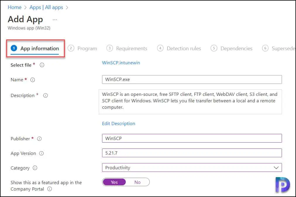Click the Home breadcrumb link
Image resolution: width=296 pixels, height=197 pixels.
[15, 7]
